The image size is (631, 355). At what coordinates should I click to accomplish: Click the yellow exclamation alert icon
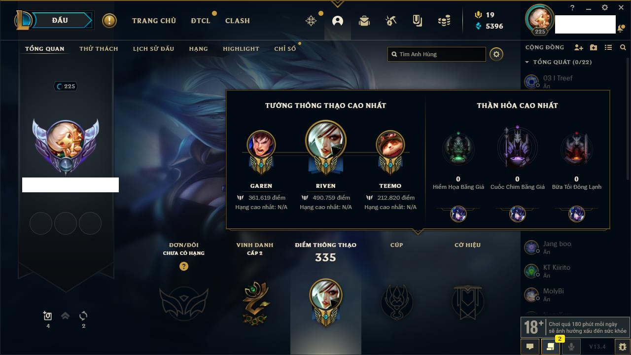pos(109,21)
